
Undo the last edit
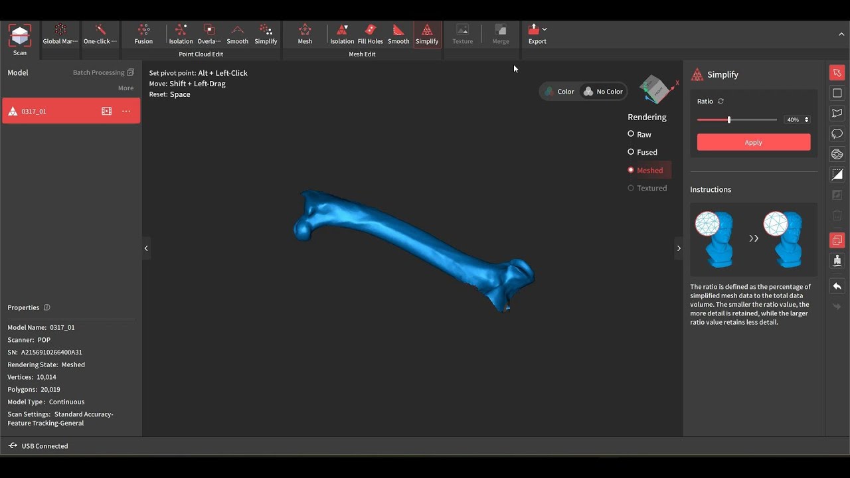[x=837, y=286]
